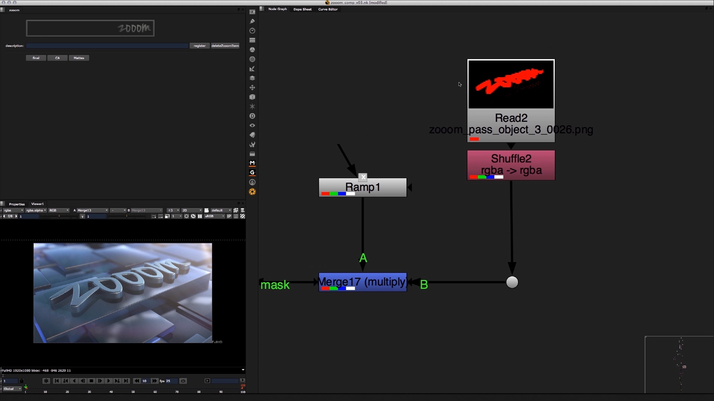The width and height of the screenshot is (714, 401).
Task: Open the Global frame range dropdown
Action: [12, 389]
